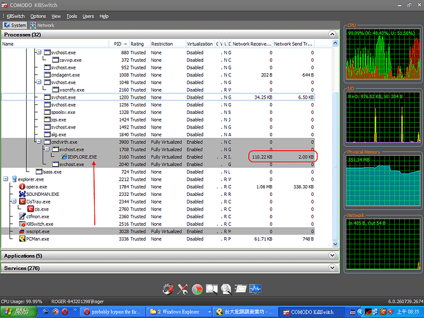Click the pie chart disk usage icon
The image size is (424, 318).
tap(197, 289)
